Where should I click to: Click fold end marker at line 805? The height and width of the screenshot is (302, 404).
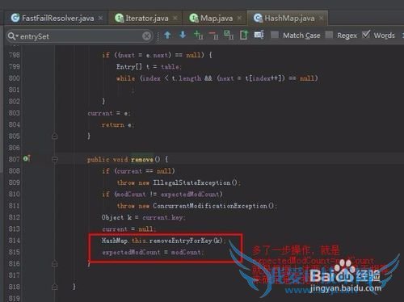pos(55,136)
